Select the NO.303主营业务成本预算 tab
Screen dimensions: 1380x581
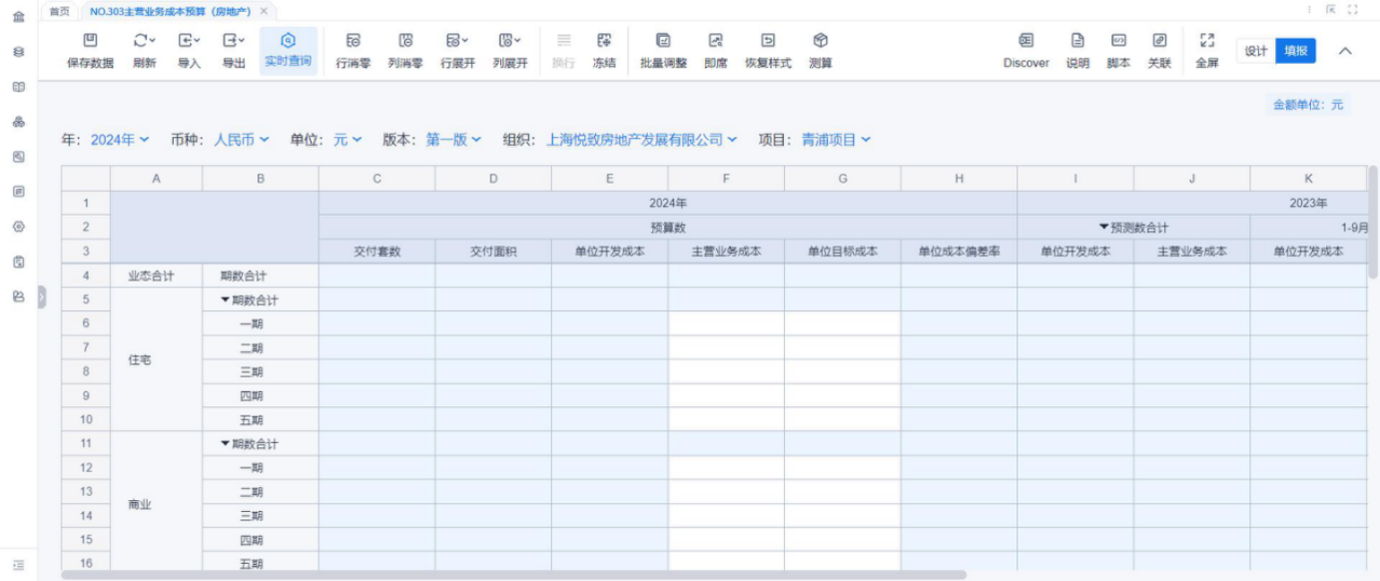(x=170, y=10)
